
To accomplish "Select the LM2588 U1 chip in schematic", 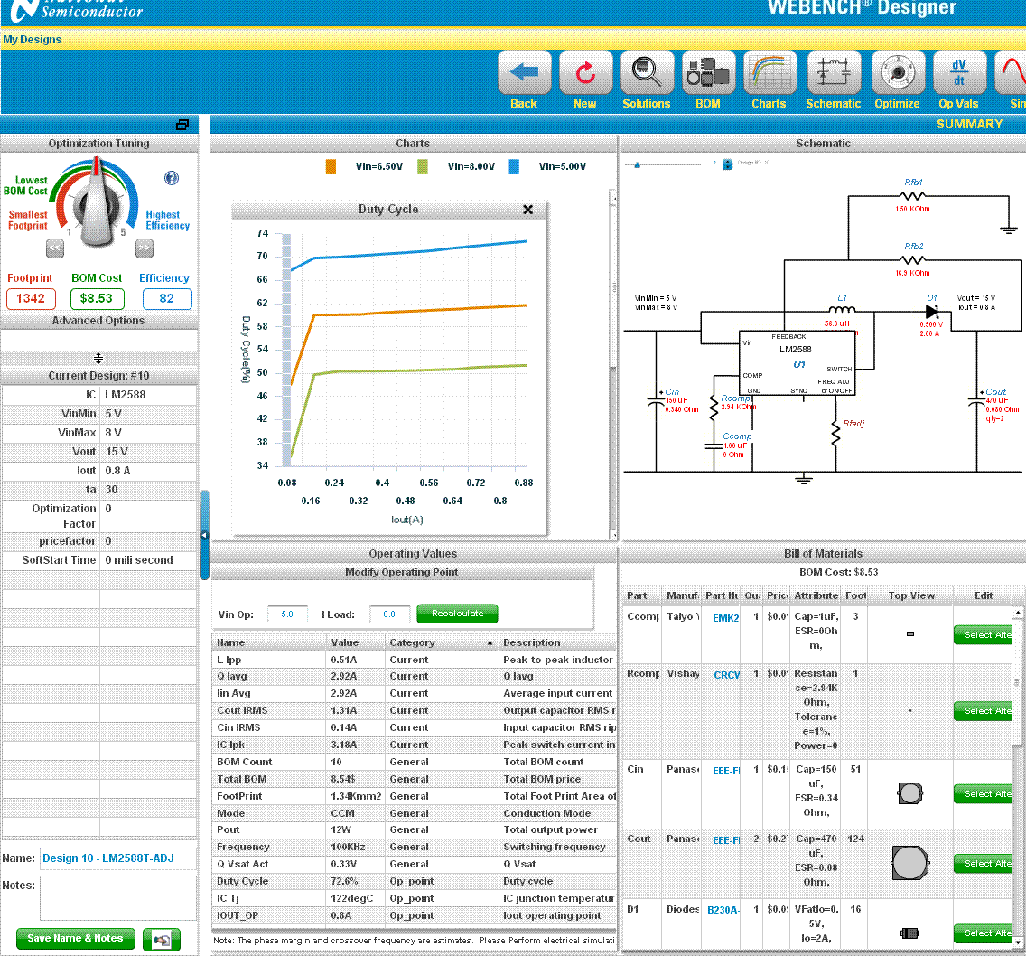I will click(797, 363).
